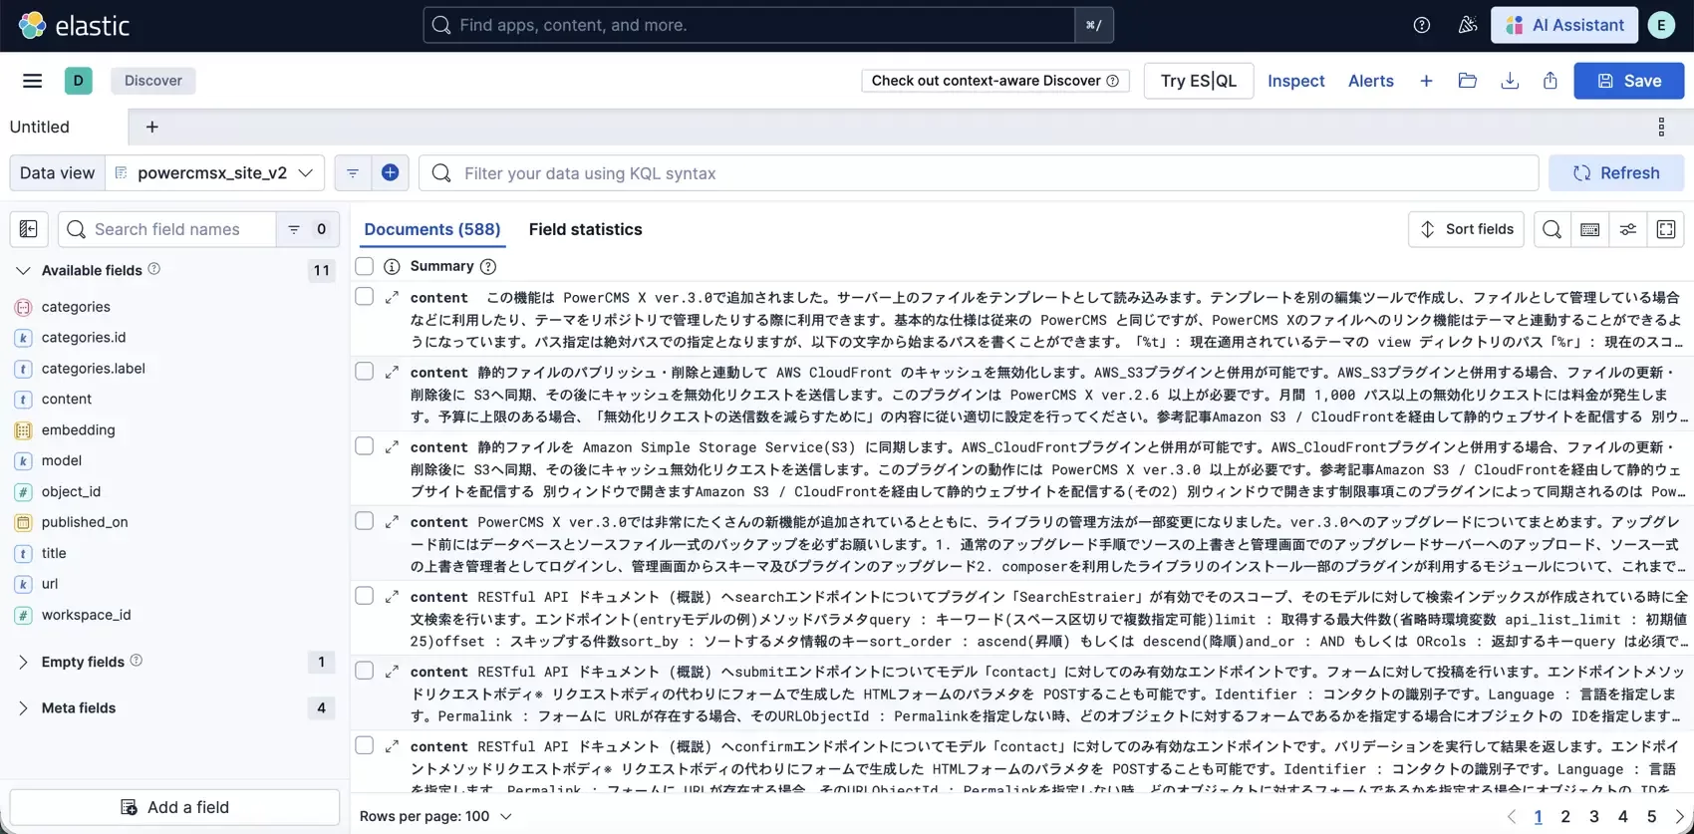Switch to Field statistics tab
This screenshot has height=834, width=1694.
click(x=585, y=229)
